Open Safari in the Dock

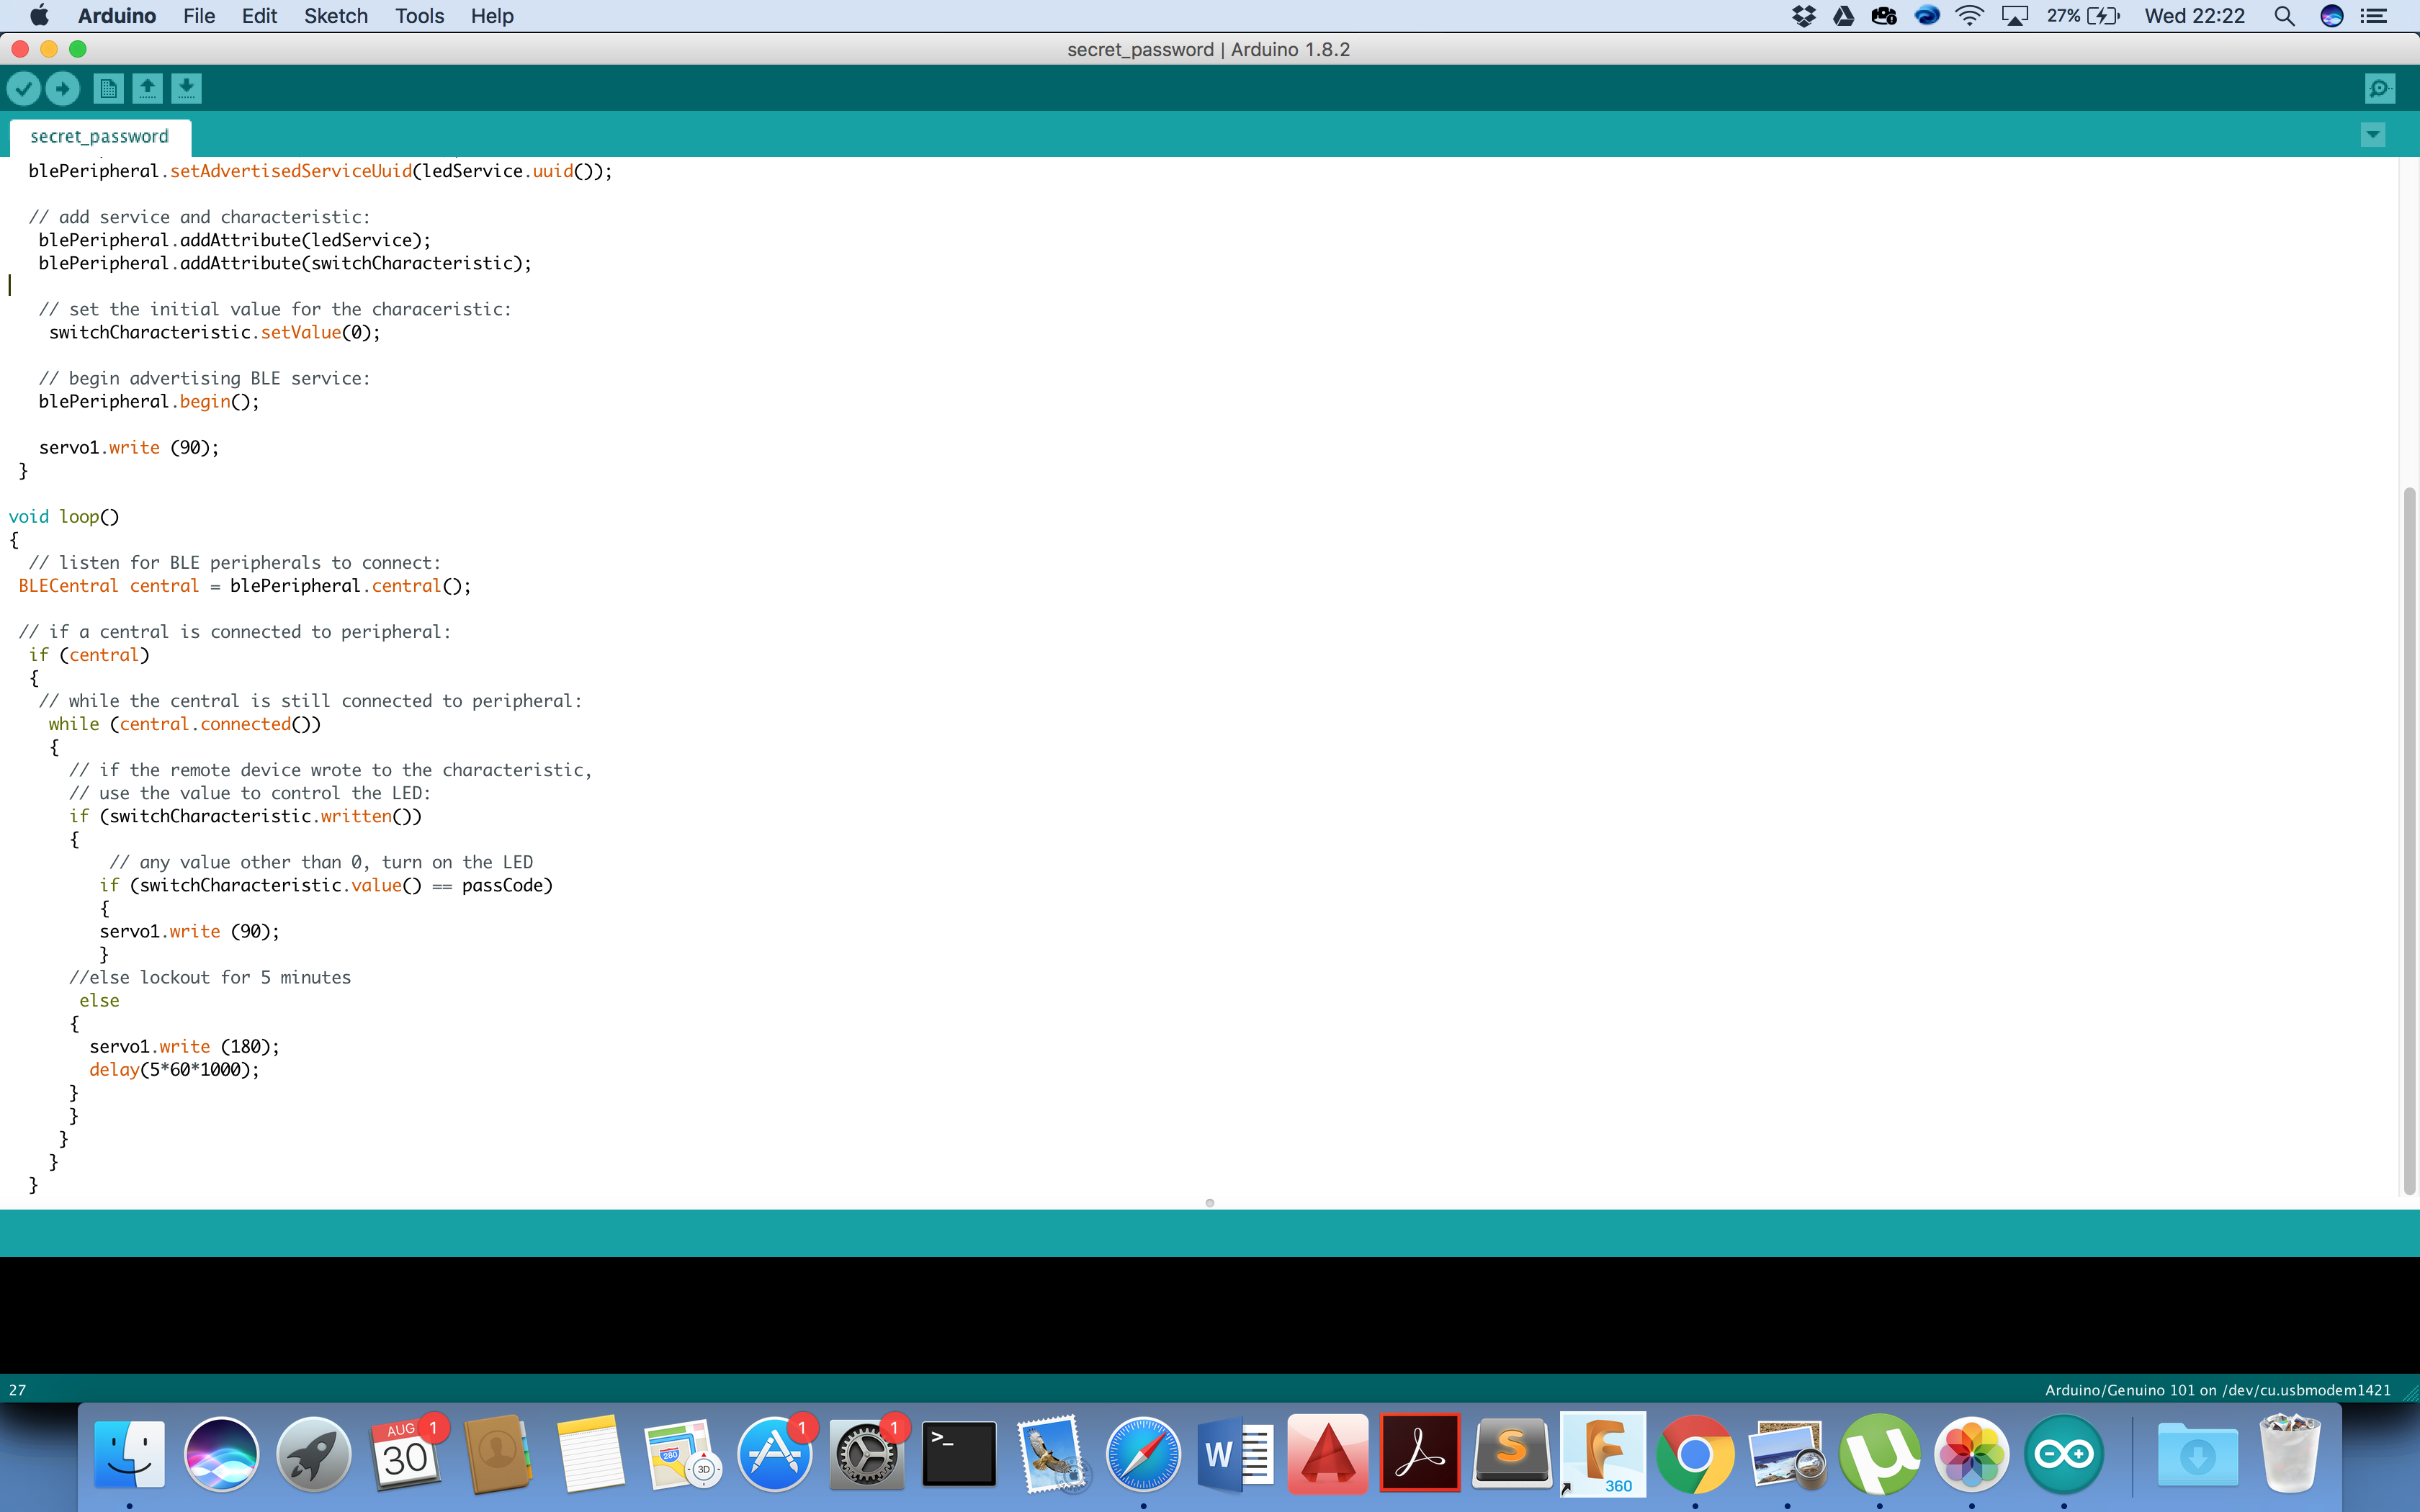1143,1454
